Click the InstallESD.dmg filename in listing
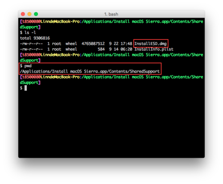223x184 pixels. pyautogui.click(x=150, y=44)
